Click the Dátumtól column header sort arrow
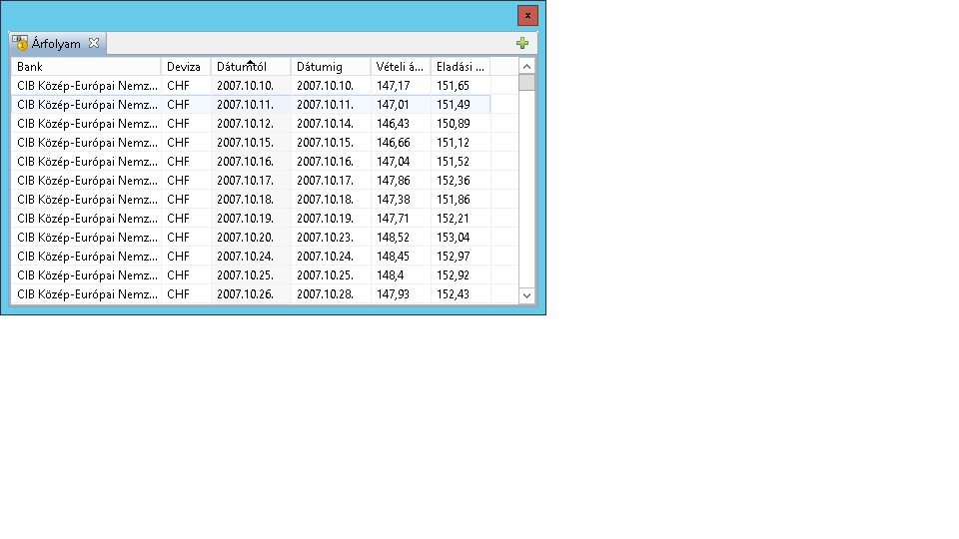The width and height of the screenshot is (959, 539). pos(250,61)
